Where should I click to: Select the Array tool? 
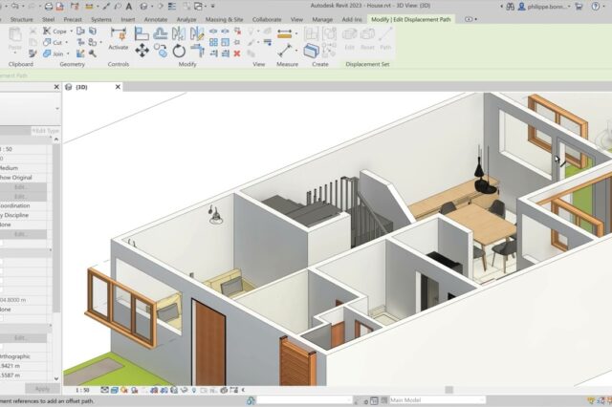213,42
